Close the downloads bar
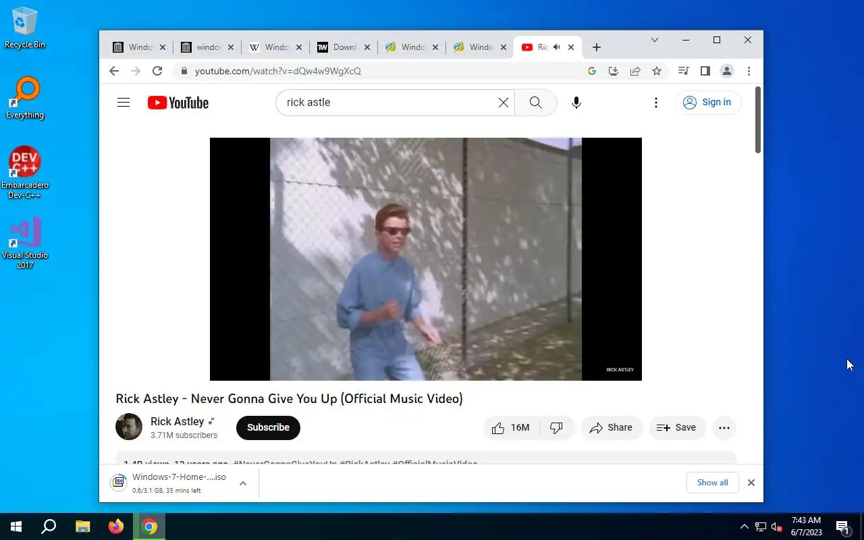 pyautogui.click(x=751, y=483)
